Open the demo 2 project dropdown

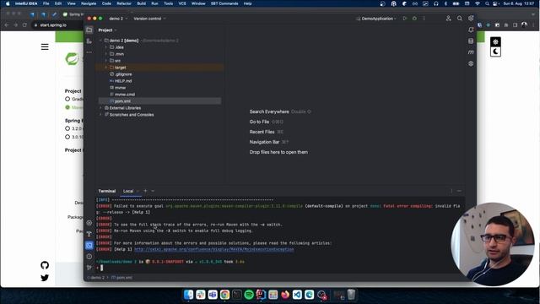[118, 19]
